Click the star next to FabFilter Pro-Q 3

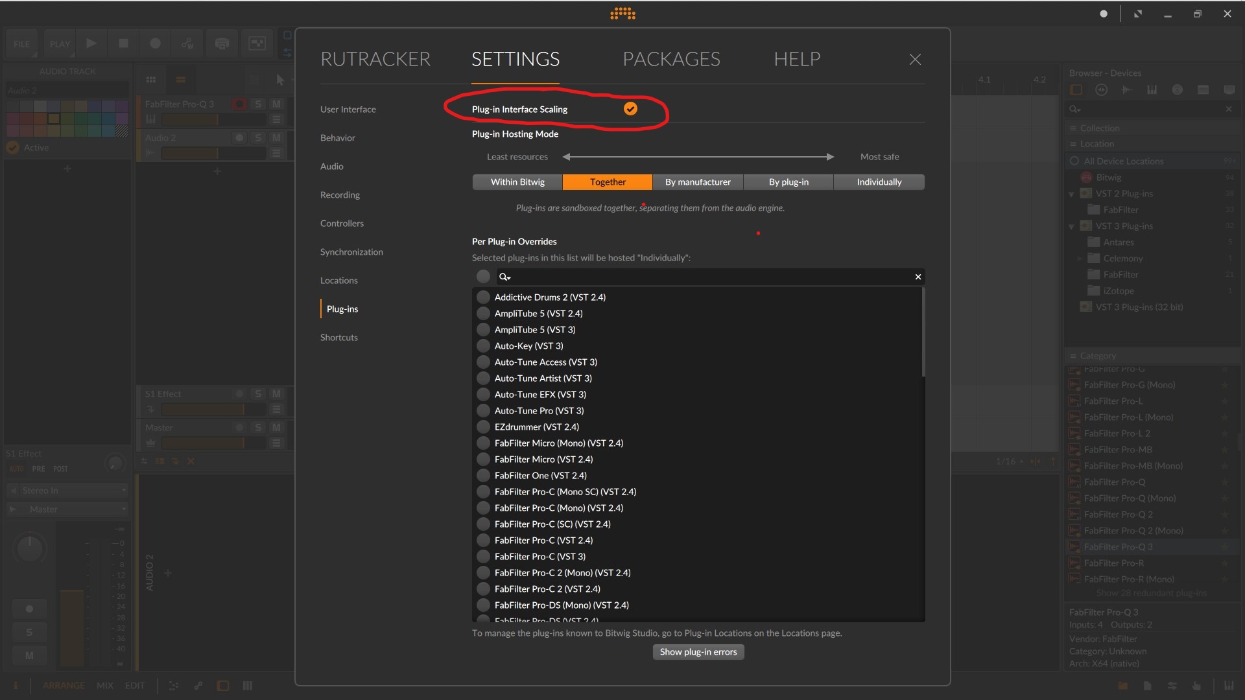coord(1224,547)
